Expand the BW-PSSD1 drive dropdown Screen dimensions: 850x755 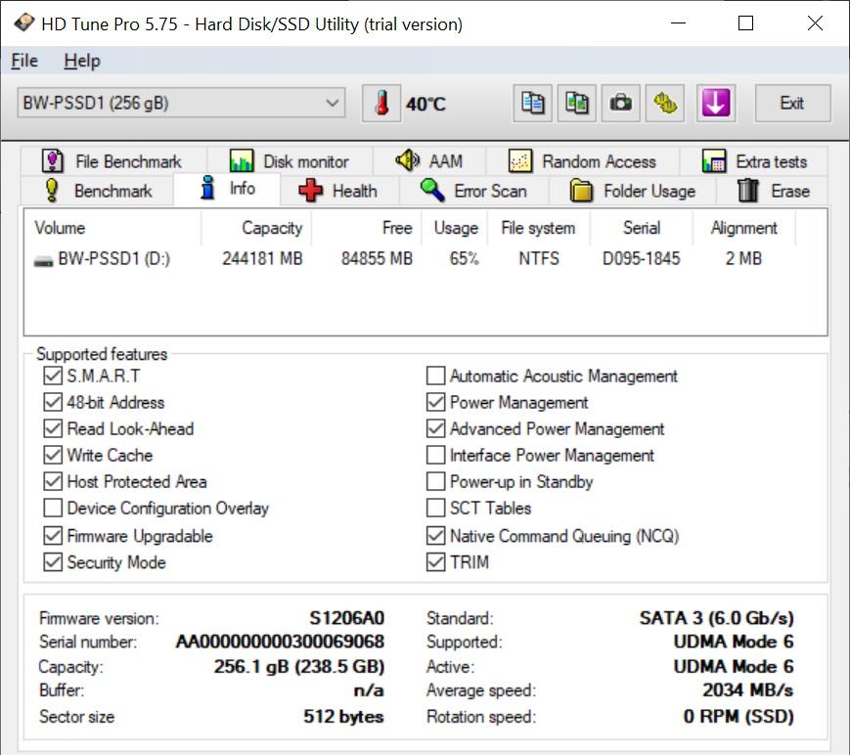333,103
